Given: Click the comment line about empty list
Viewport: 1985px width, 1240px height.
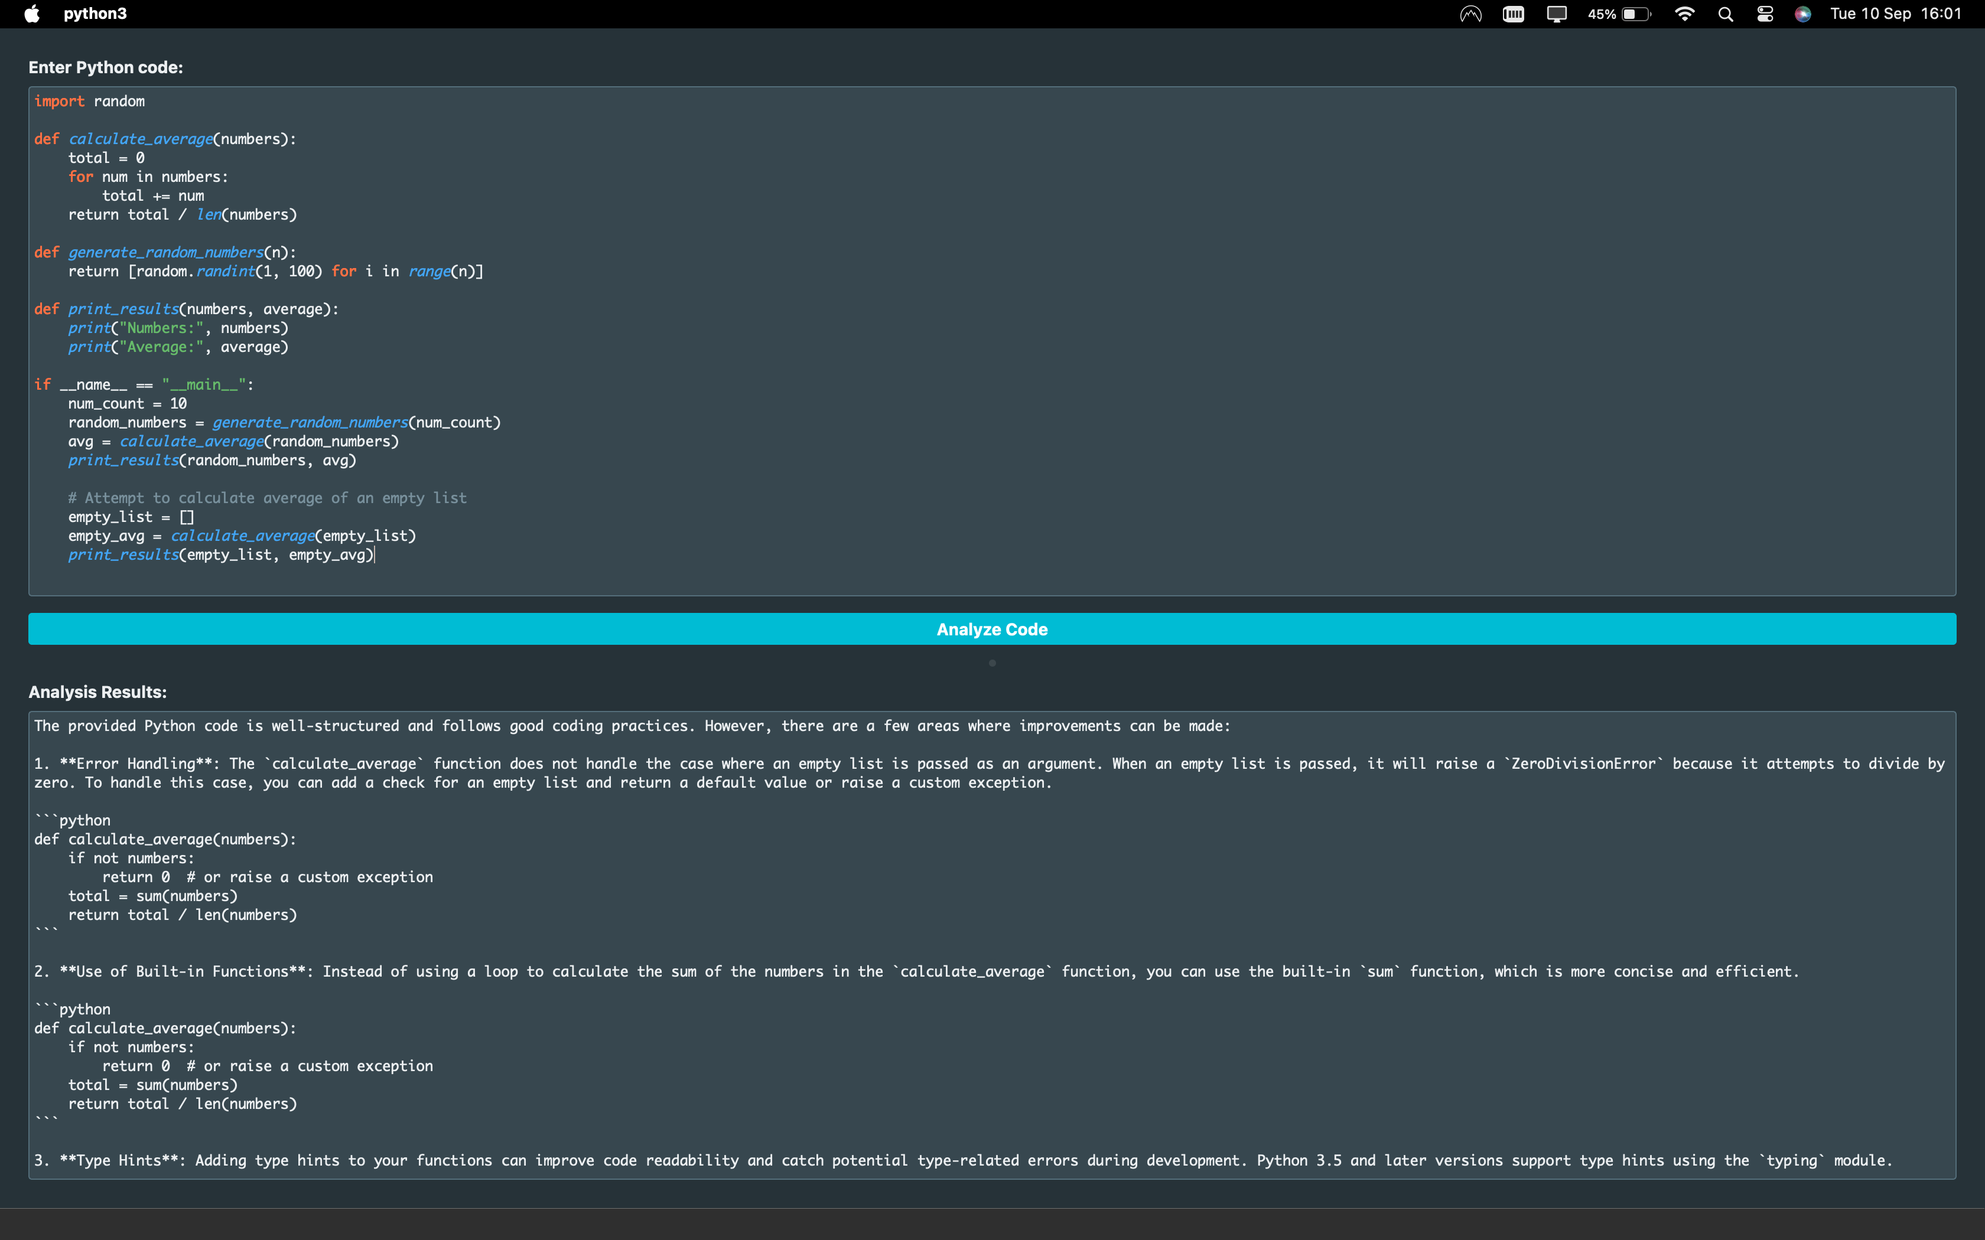Looking at the screenshot, I should pos(268,498).
